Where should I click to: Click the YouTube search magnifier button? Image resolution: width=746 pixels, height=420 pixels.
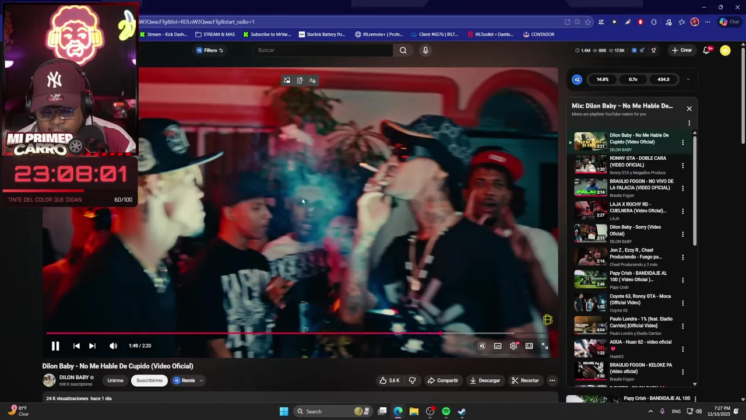(x=403, y=50)
